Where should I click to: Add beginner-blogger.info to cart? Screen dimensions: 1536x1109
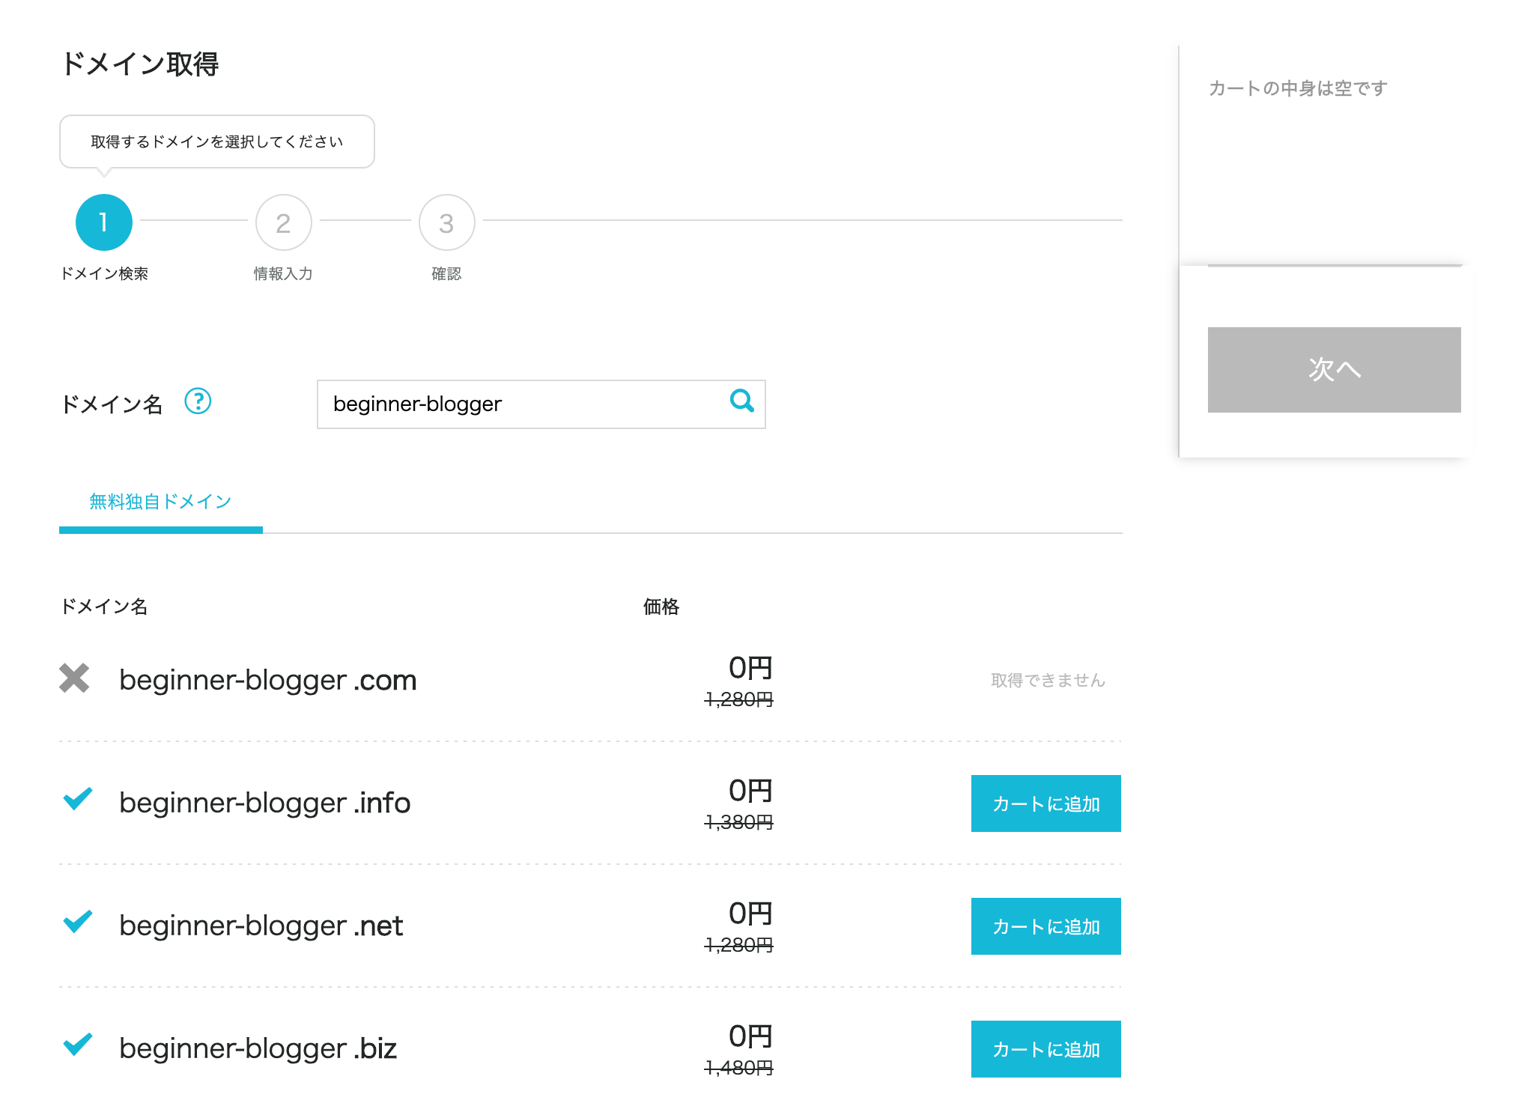(x=1045, y=803)
